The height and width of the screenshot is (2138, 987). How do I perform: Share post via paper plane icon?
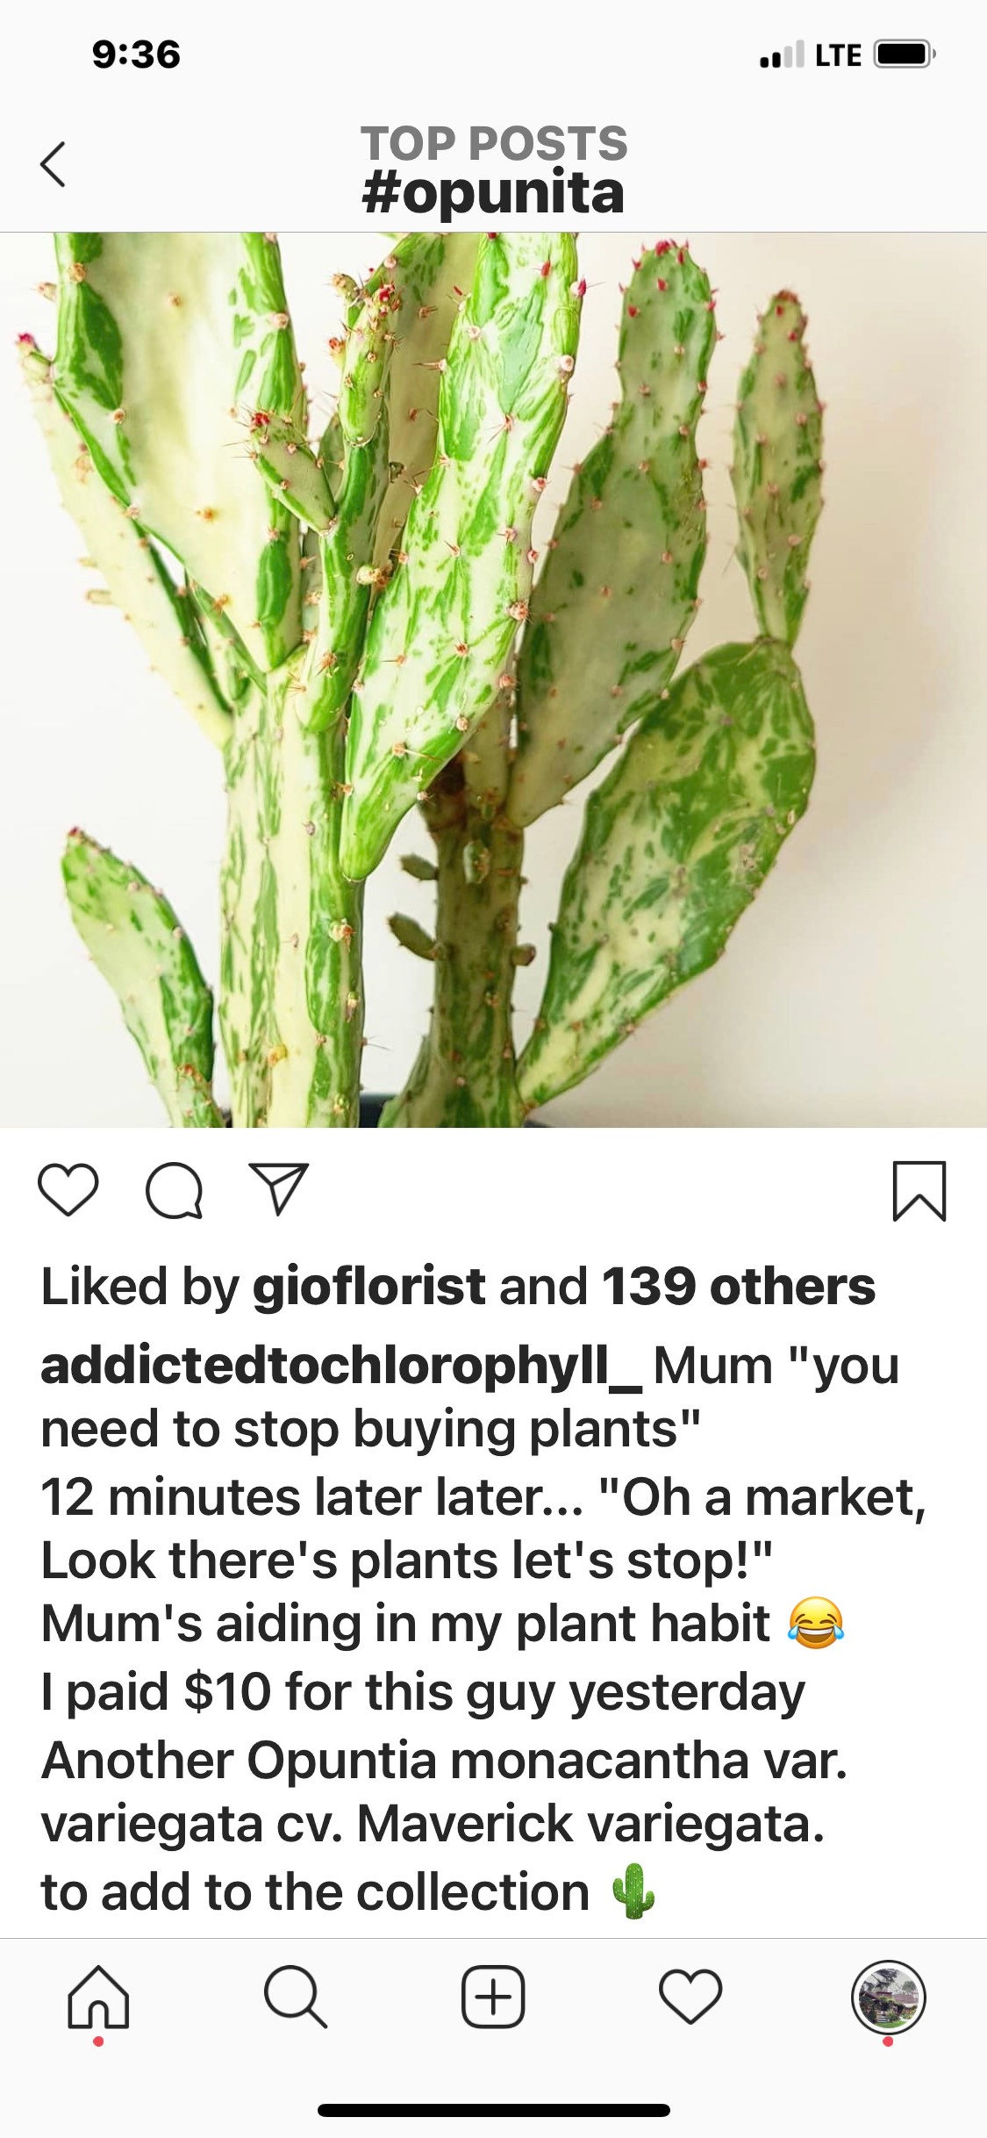point(279,1189)
